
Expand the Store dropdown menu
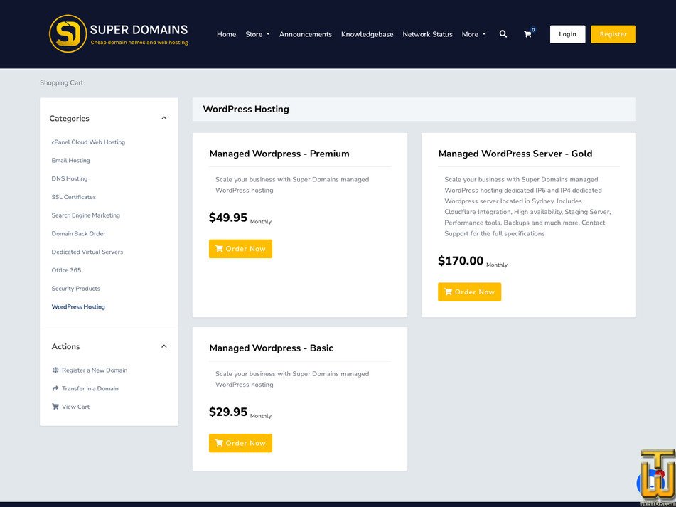(x=257, y=34)
